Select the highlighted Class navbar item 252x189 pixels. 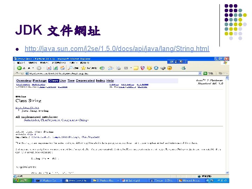(x=54, y=81)
